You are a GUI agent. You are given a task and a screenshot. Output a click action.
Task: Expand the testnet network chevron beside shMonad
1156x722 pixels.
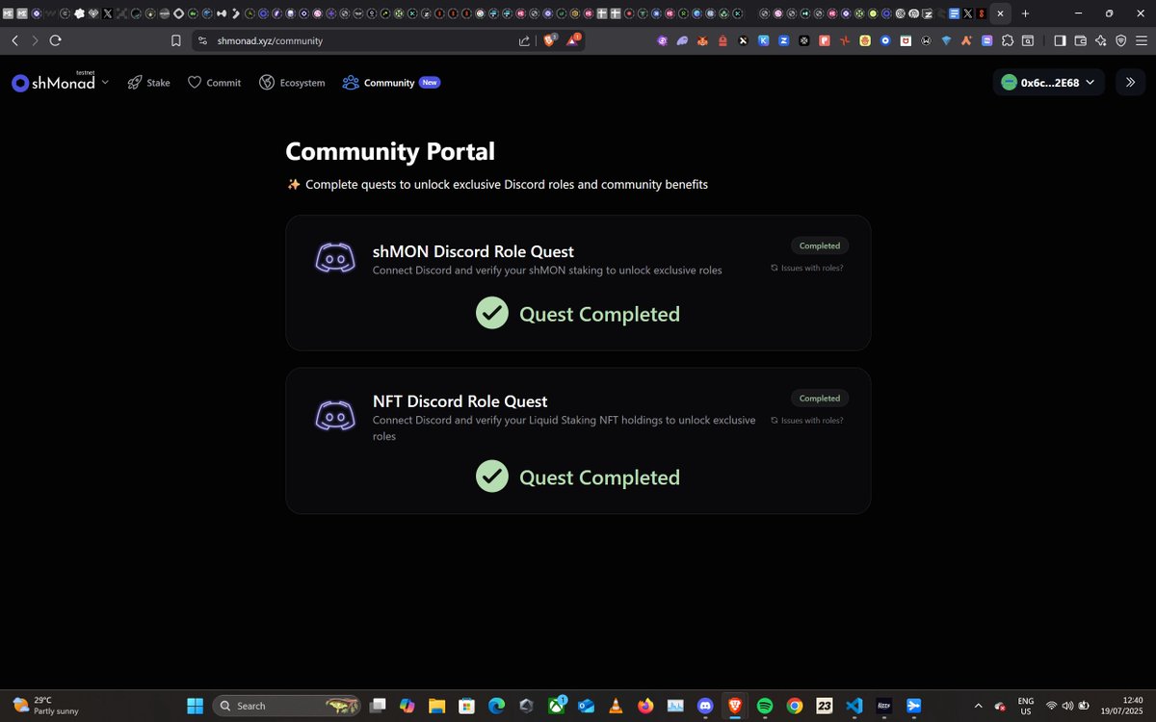point(105,82)
